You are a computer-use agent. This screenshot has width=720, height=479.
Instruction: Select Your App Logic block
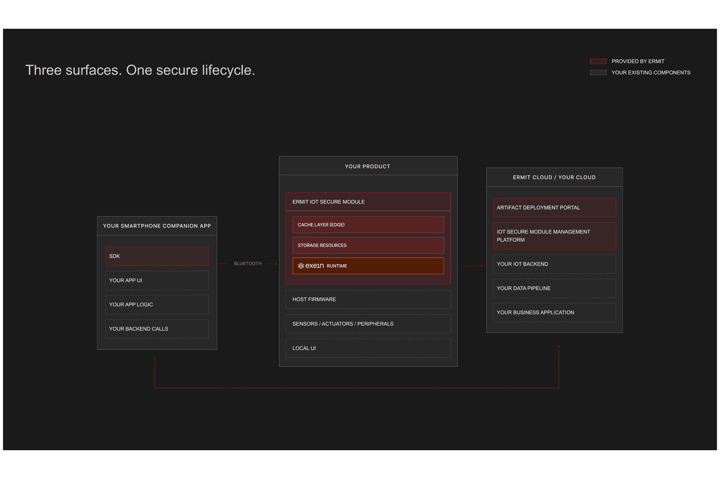[x=157, y=304]
